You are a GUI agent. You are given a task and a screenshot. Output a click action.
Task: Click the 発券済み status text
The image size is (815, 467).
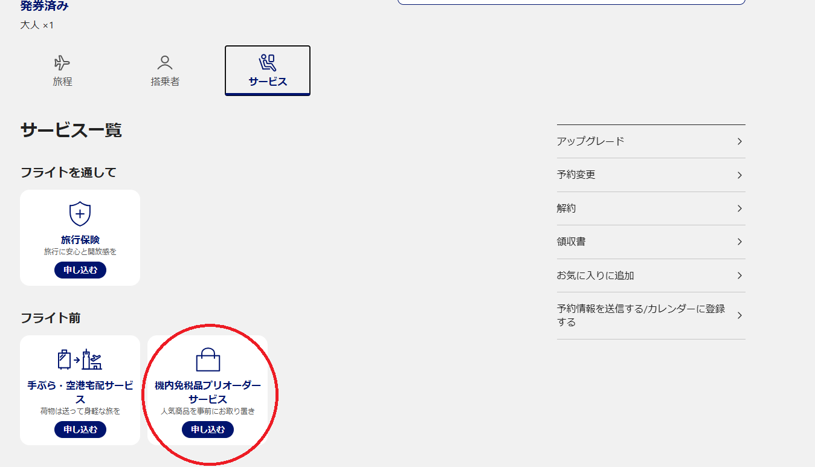click(x=45, y=7)
